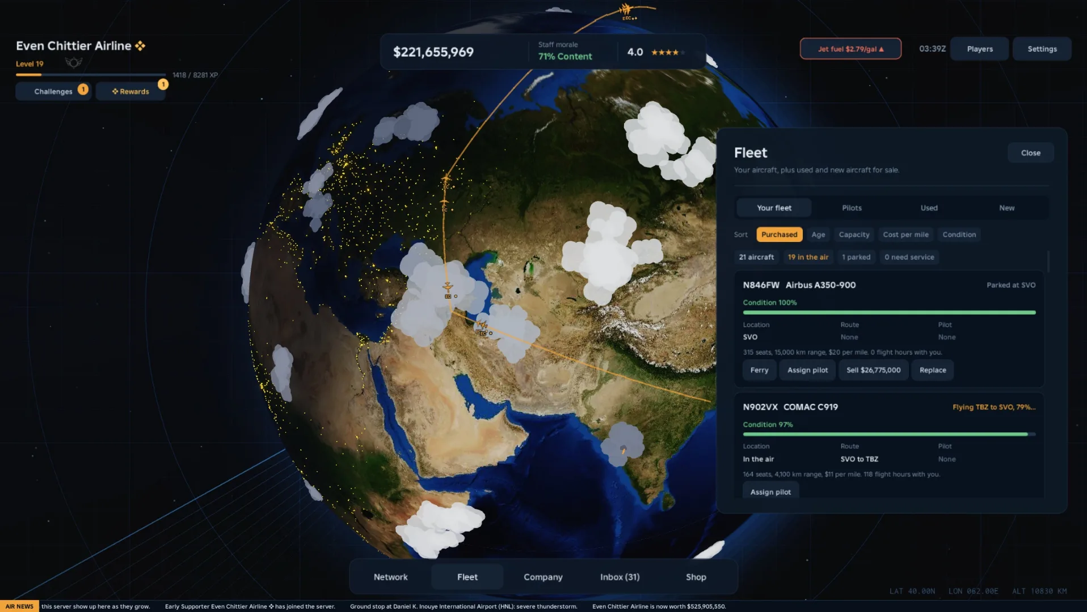Click the $221,655,969 cash balance
This screenshot has width=1087, height=612.
433,52
